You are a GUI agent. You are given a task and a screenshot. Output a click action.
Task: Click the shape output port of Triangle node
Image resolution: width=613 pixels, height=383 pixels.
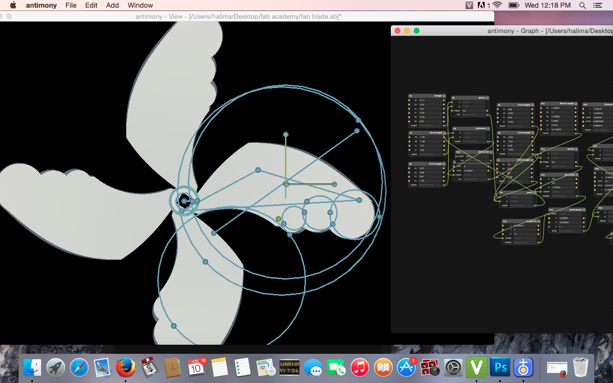(x=444, y=125)
